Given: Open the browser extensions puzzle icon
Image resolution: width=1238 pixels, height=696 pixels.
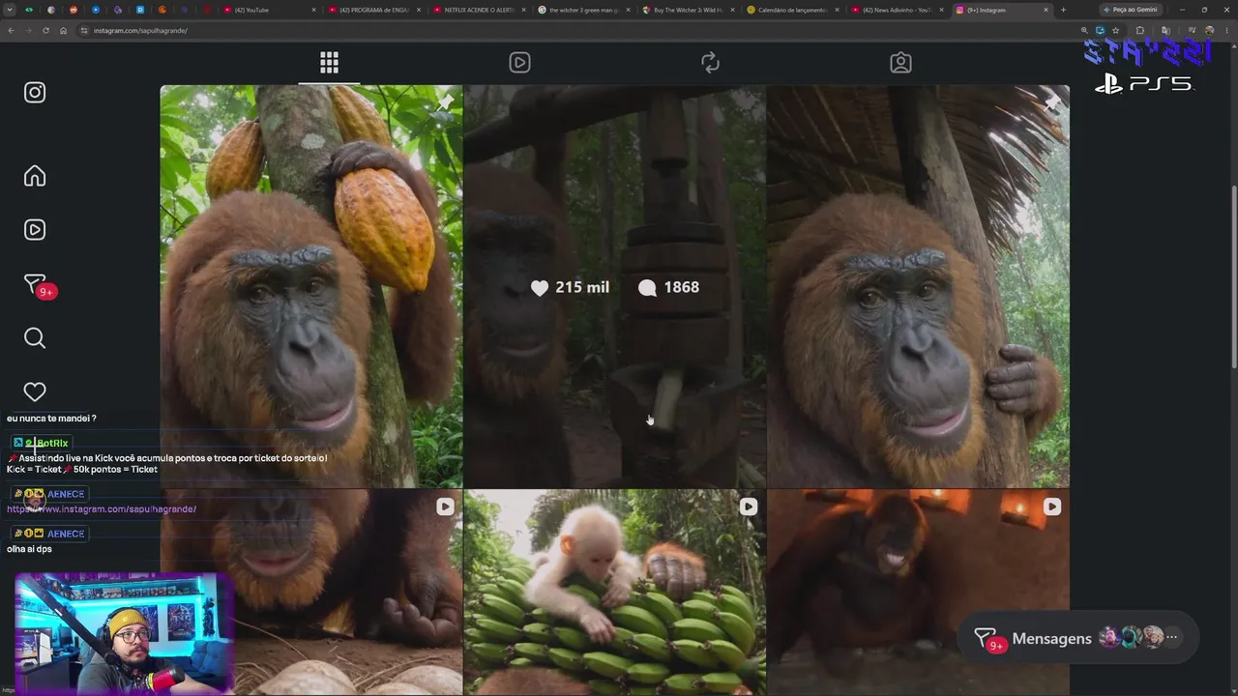Looking at the screenshot, I should coord(1139,30).
